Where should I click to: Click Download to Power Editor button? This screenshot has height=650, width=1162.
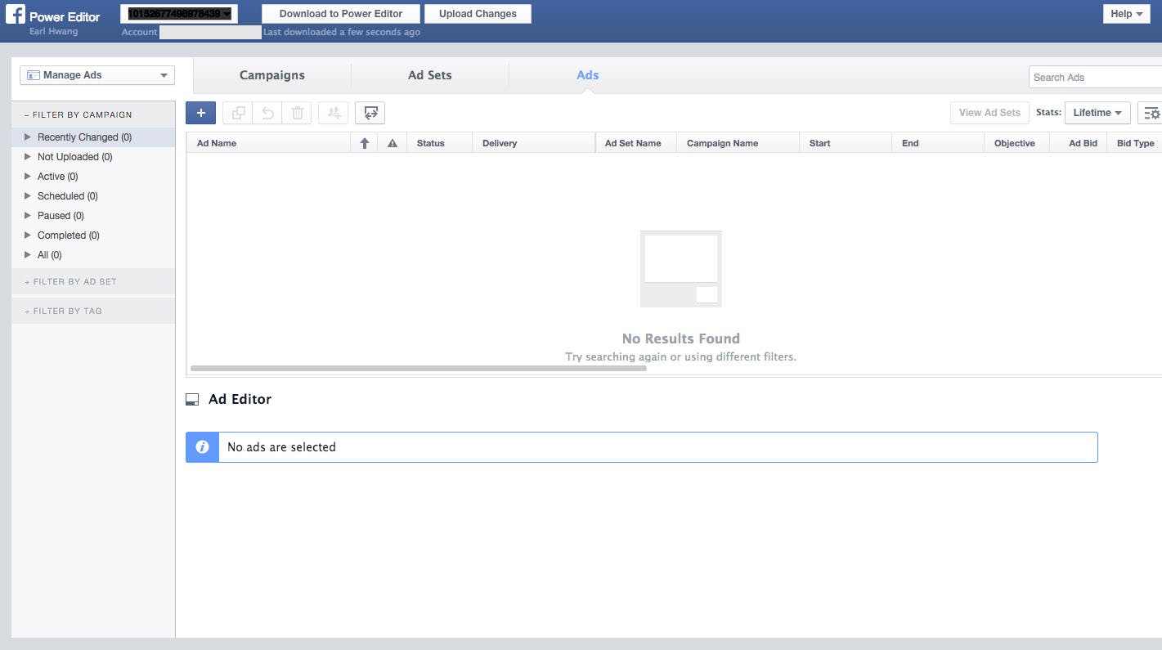(341, 14)
